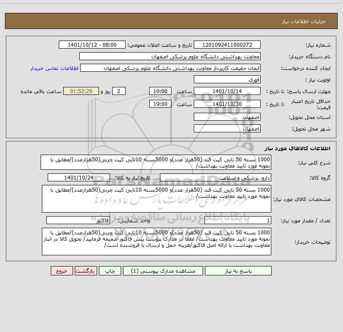Click the price validity date 1401/10/30
This screenshot has width=343, height=332.
pyautogui.click(x=227, y=104)
